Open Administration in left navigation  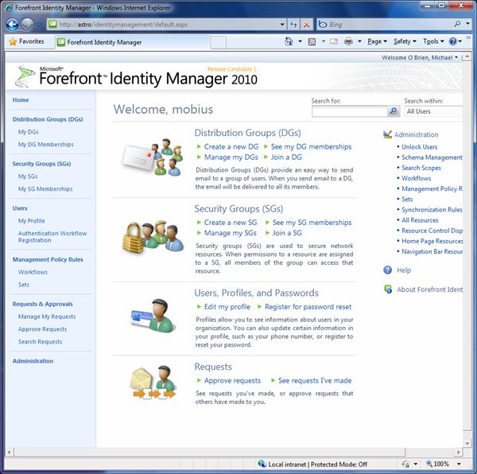point(33,361)
